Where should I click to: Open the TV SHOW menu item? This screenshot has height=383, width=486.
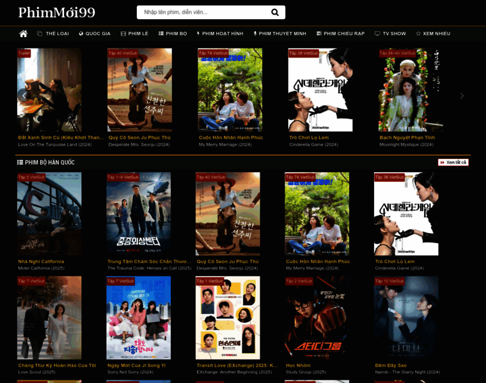click(x=390, y=33)
